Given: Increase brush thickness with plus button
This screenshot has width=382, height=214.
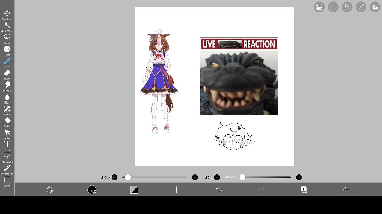Looking at the screenshot, I should tap(195, 177).
